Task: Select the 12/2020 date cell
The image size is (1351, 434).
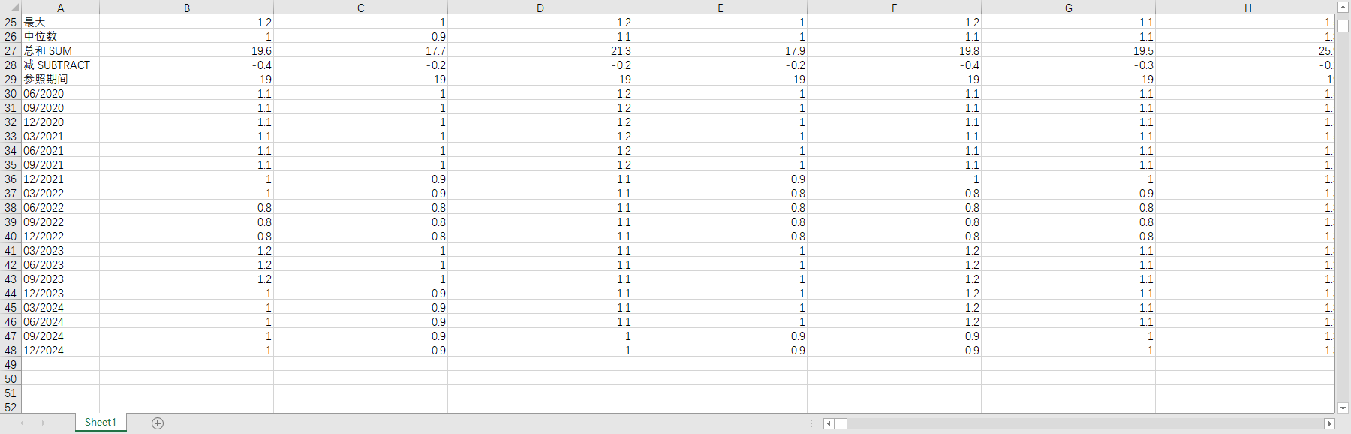Action: [x=61, y=122]
